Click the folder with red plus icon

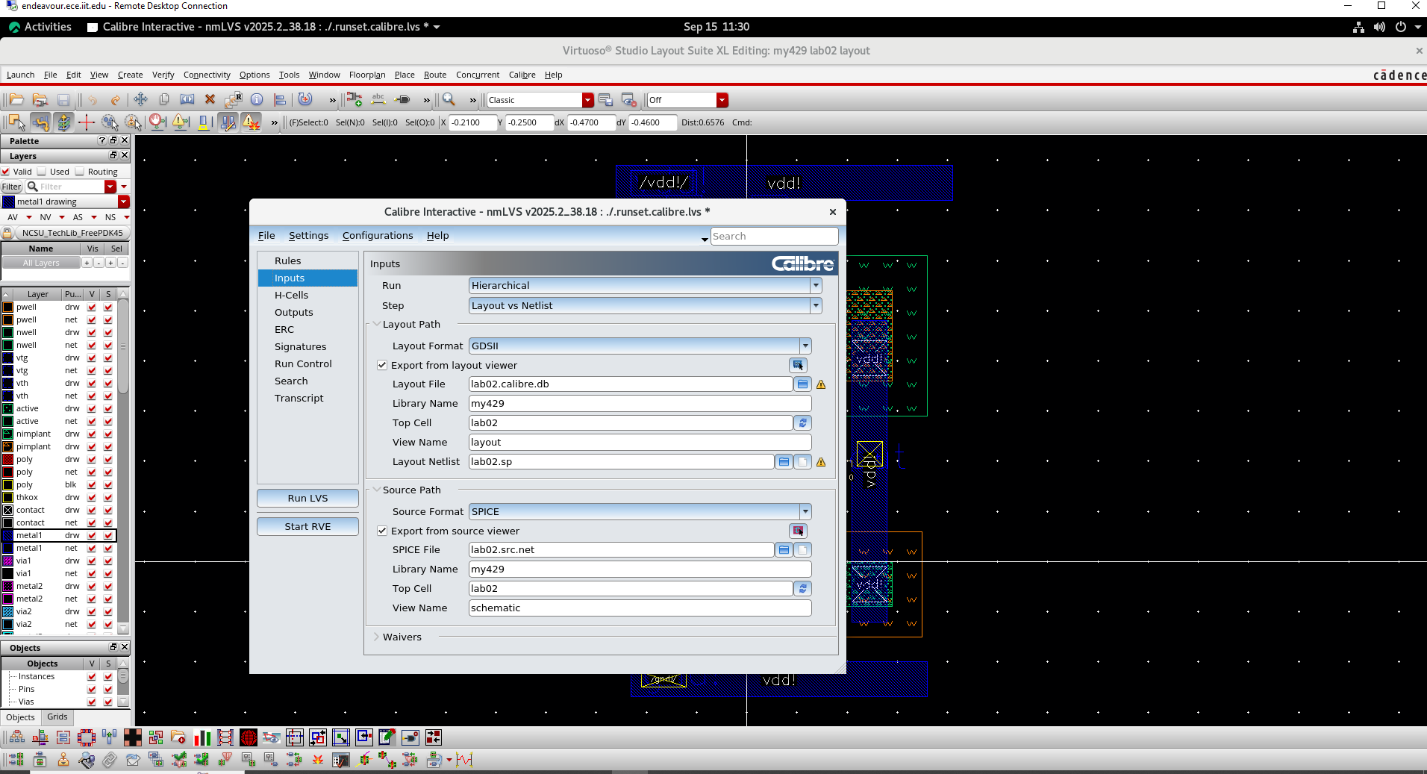point(178,737)
